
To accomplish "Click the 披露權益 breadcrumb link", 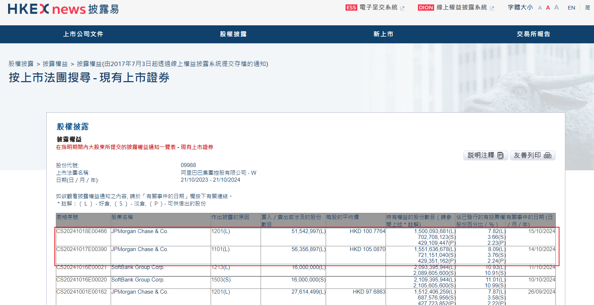I will tap(55, 64).
